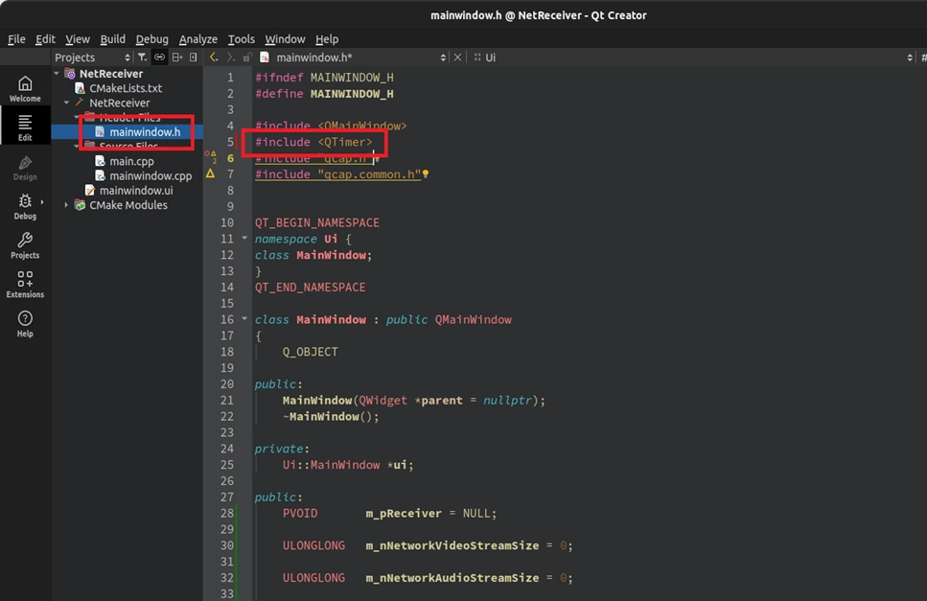This screenshot has width=927, height=601.
Task: Open mainwindow.cpp from the project tree
Action: (x=151, y=175)
